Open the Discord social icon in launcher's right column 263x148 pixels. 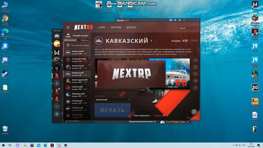tap(196, 81)
